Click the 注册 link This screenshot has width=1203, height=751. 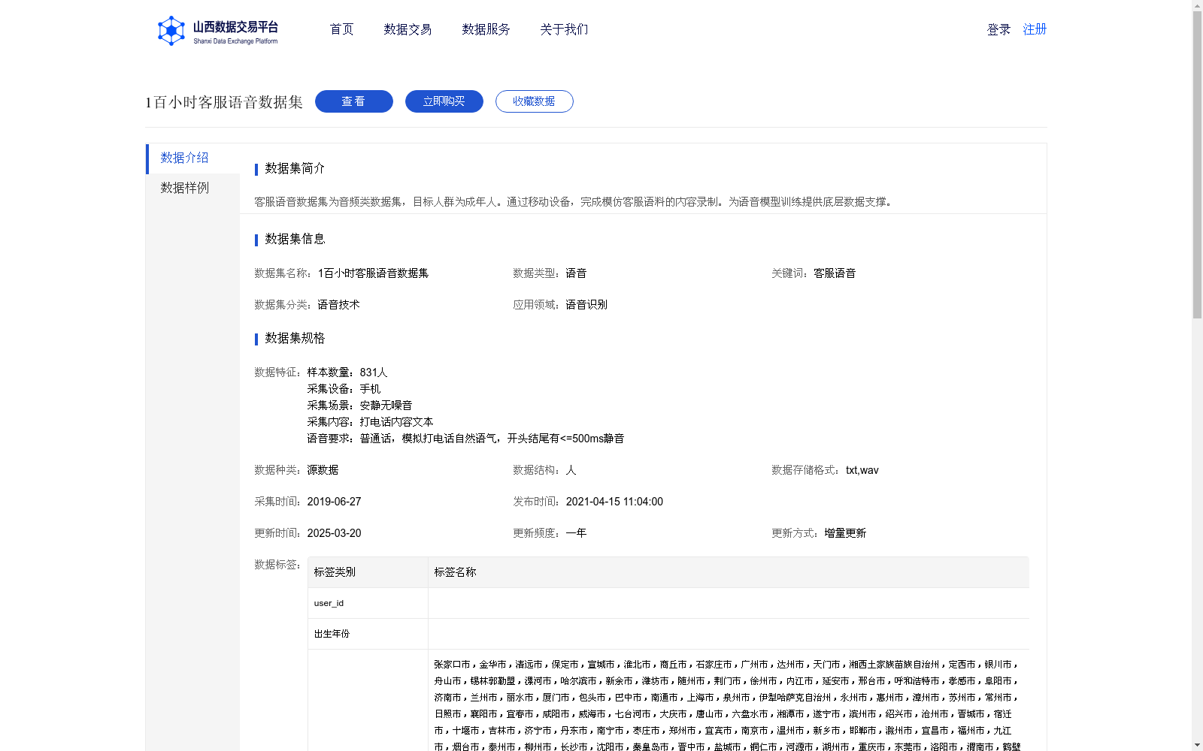(1034, 29)
